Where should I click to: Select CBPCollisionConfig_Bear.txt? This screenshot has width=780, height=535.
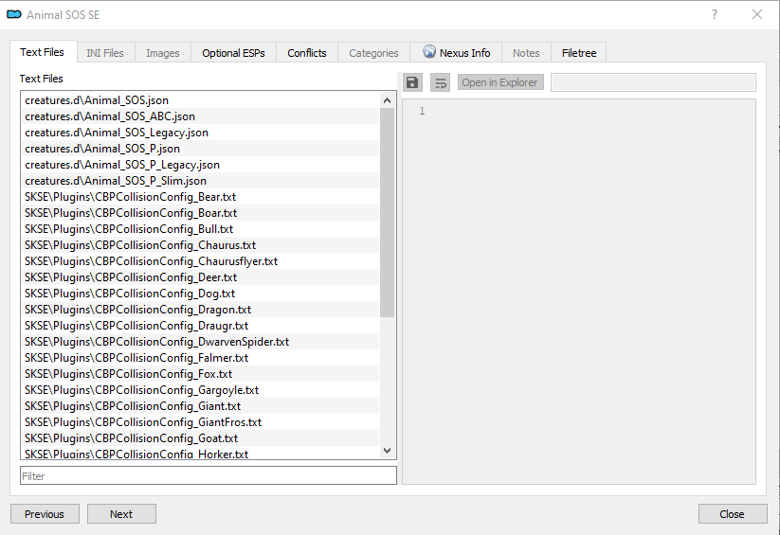point(201,197)
